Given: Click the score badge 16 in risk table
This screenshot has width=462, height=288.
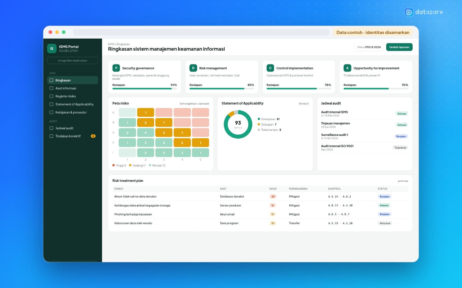Looking at the screenshot, I should (273, 205).
